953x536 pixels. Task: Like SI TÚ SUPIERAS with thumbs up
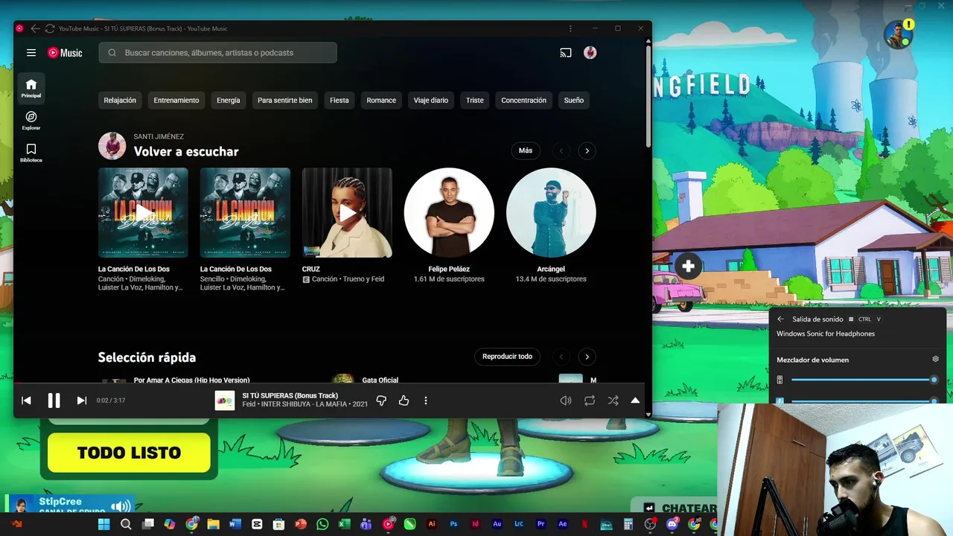coord(404,401)
